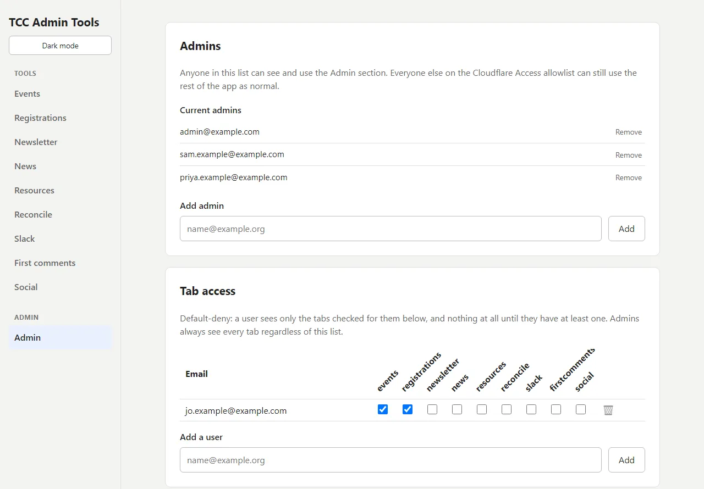Enable newsletter tab for jo.example@example.com
Screen dimensions: 704x489
coord(432,409)
